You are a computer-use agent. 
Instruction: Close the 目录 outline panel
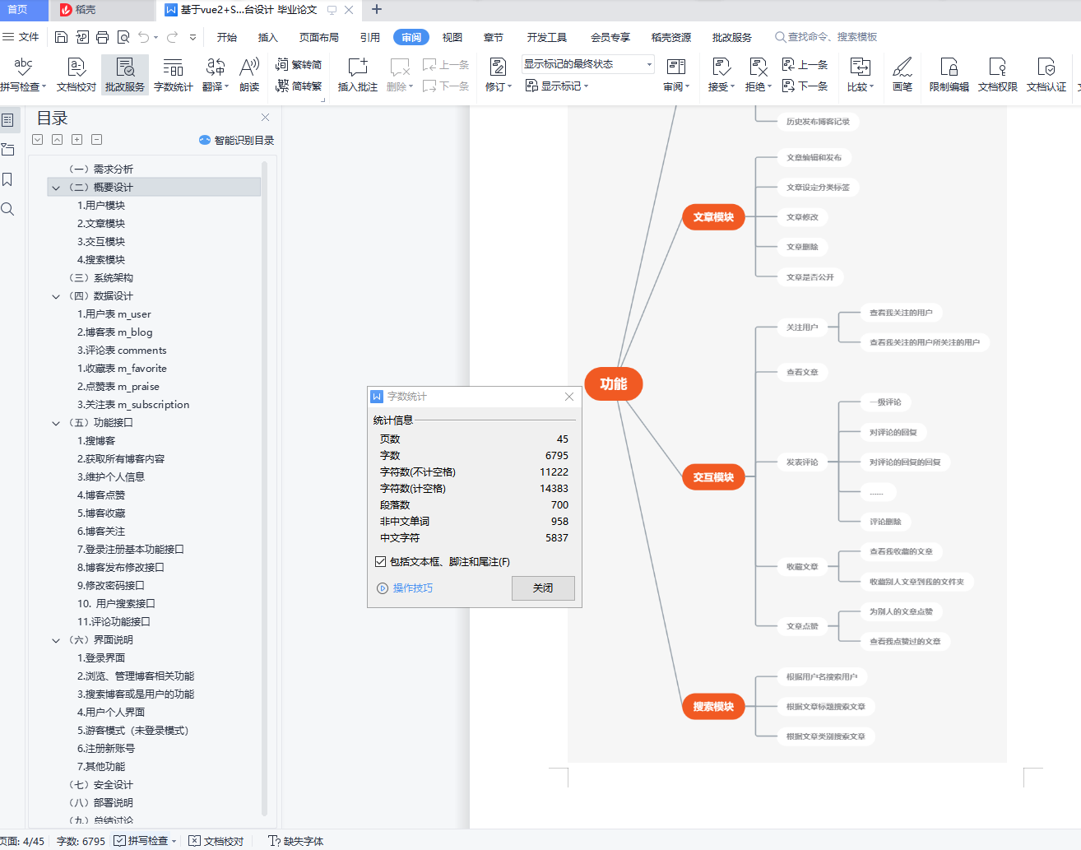click(265, 118)
